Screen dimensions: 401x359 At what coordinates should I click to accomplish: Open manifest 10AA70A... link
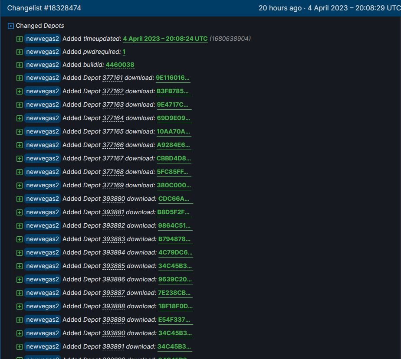[173, 132]
